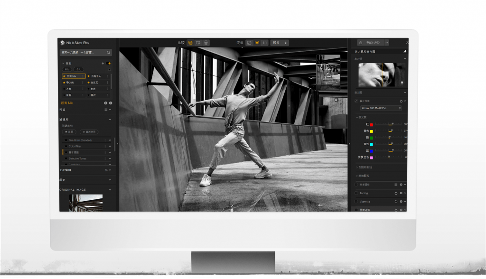Adjust the green sensitivity slider
Viewport: 486px width, 279px height.
(x=389, y=138)
